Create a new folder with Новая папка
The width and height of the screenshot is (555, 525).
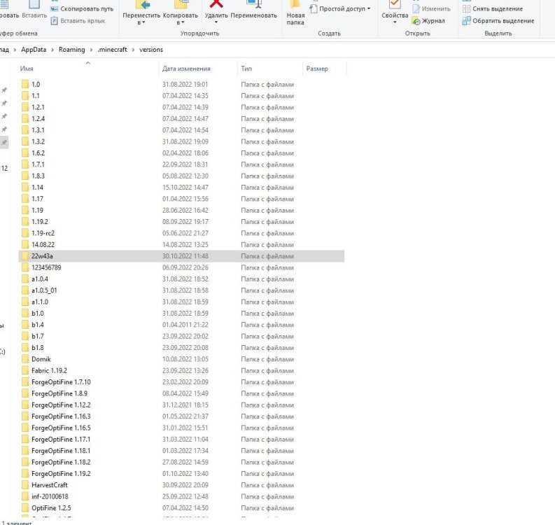click(295, 14)
